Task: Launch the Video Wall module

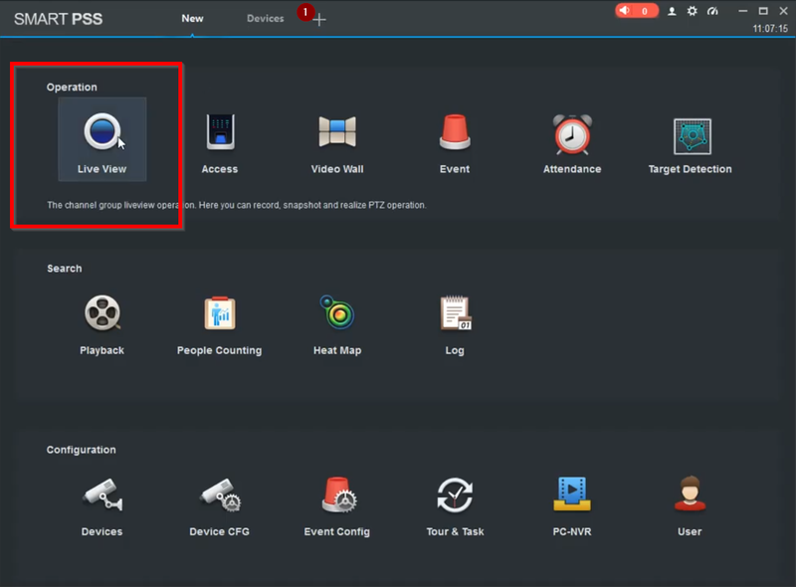Action: [x=337, y=143]
